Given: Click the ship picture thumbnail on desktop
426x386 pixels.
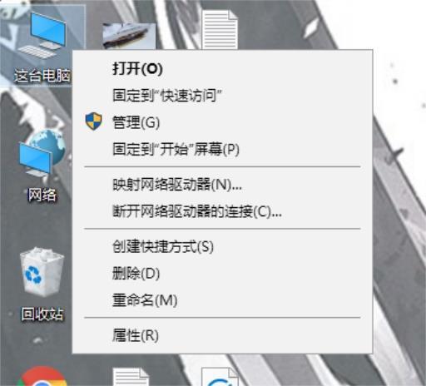Looking at the screenshot, I should click(x=129, y=36).
